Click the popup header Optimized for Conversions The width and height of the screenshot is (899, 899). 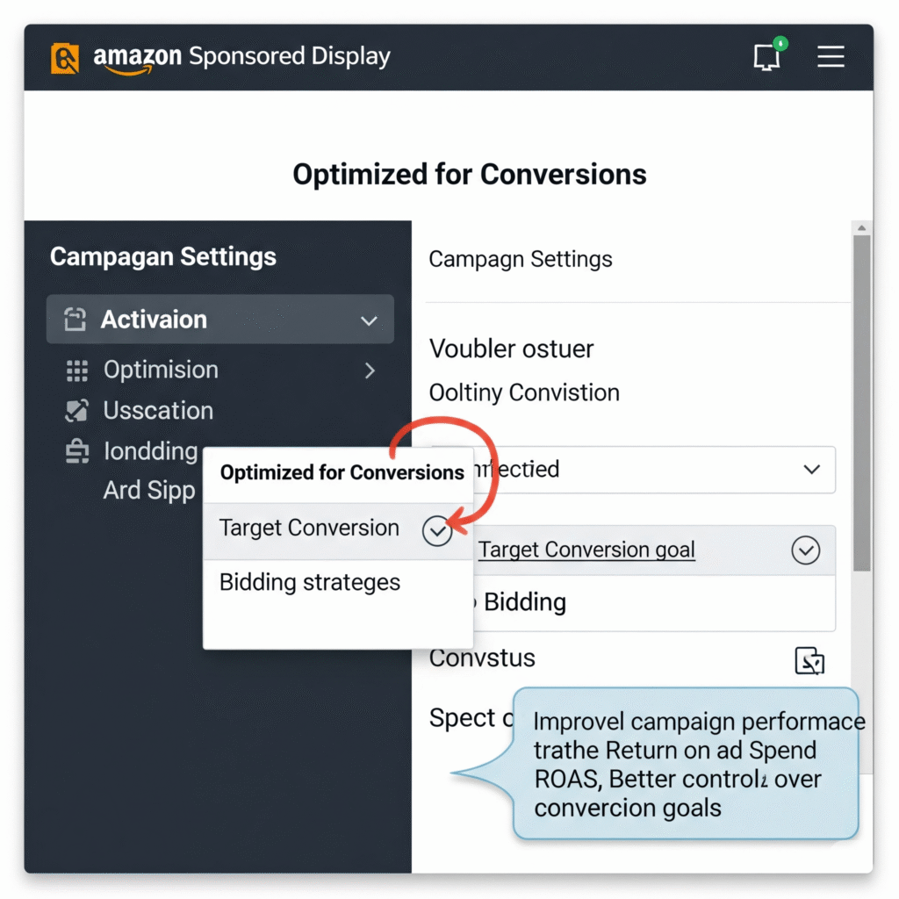pos(342,472)
